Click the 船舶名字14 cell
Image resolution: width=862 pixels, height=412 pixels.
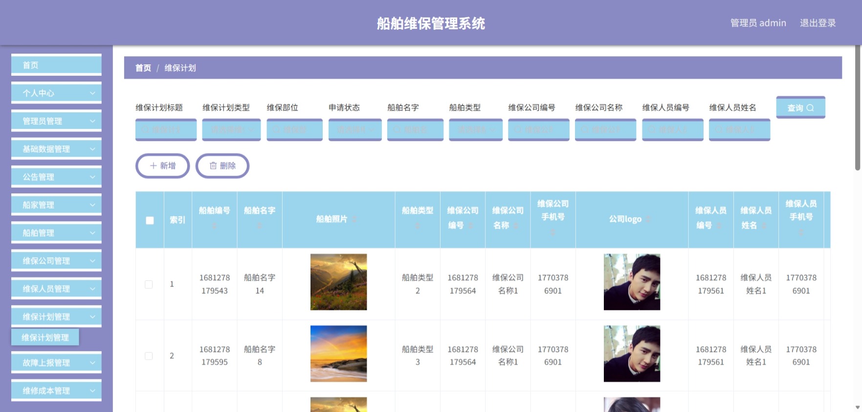[260, 284]
